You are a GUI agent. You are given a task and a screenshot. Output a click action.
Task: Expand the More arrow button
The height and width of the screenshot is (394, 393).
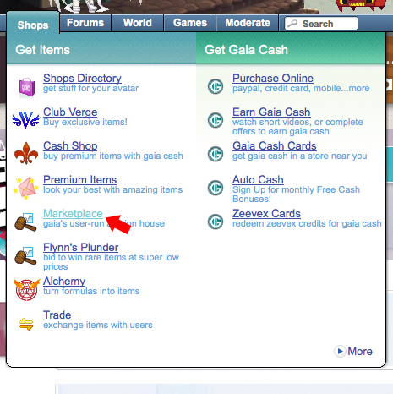click(340, 351)
